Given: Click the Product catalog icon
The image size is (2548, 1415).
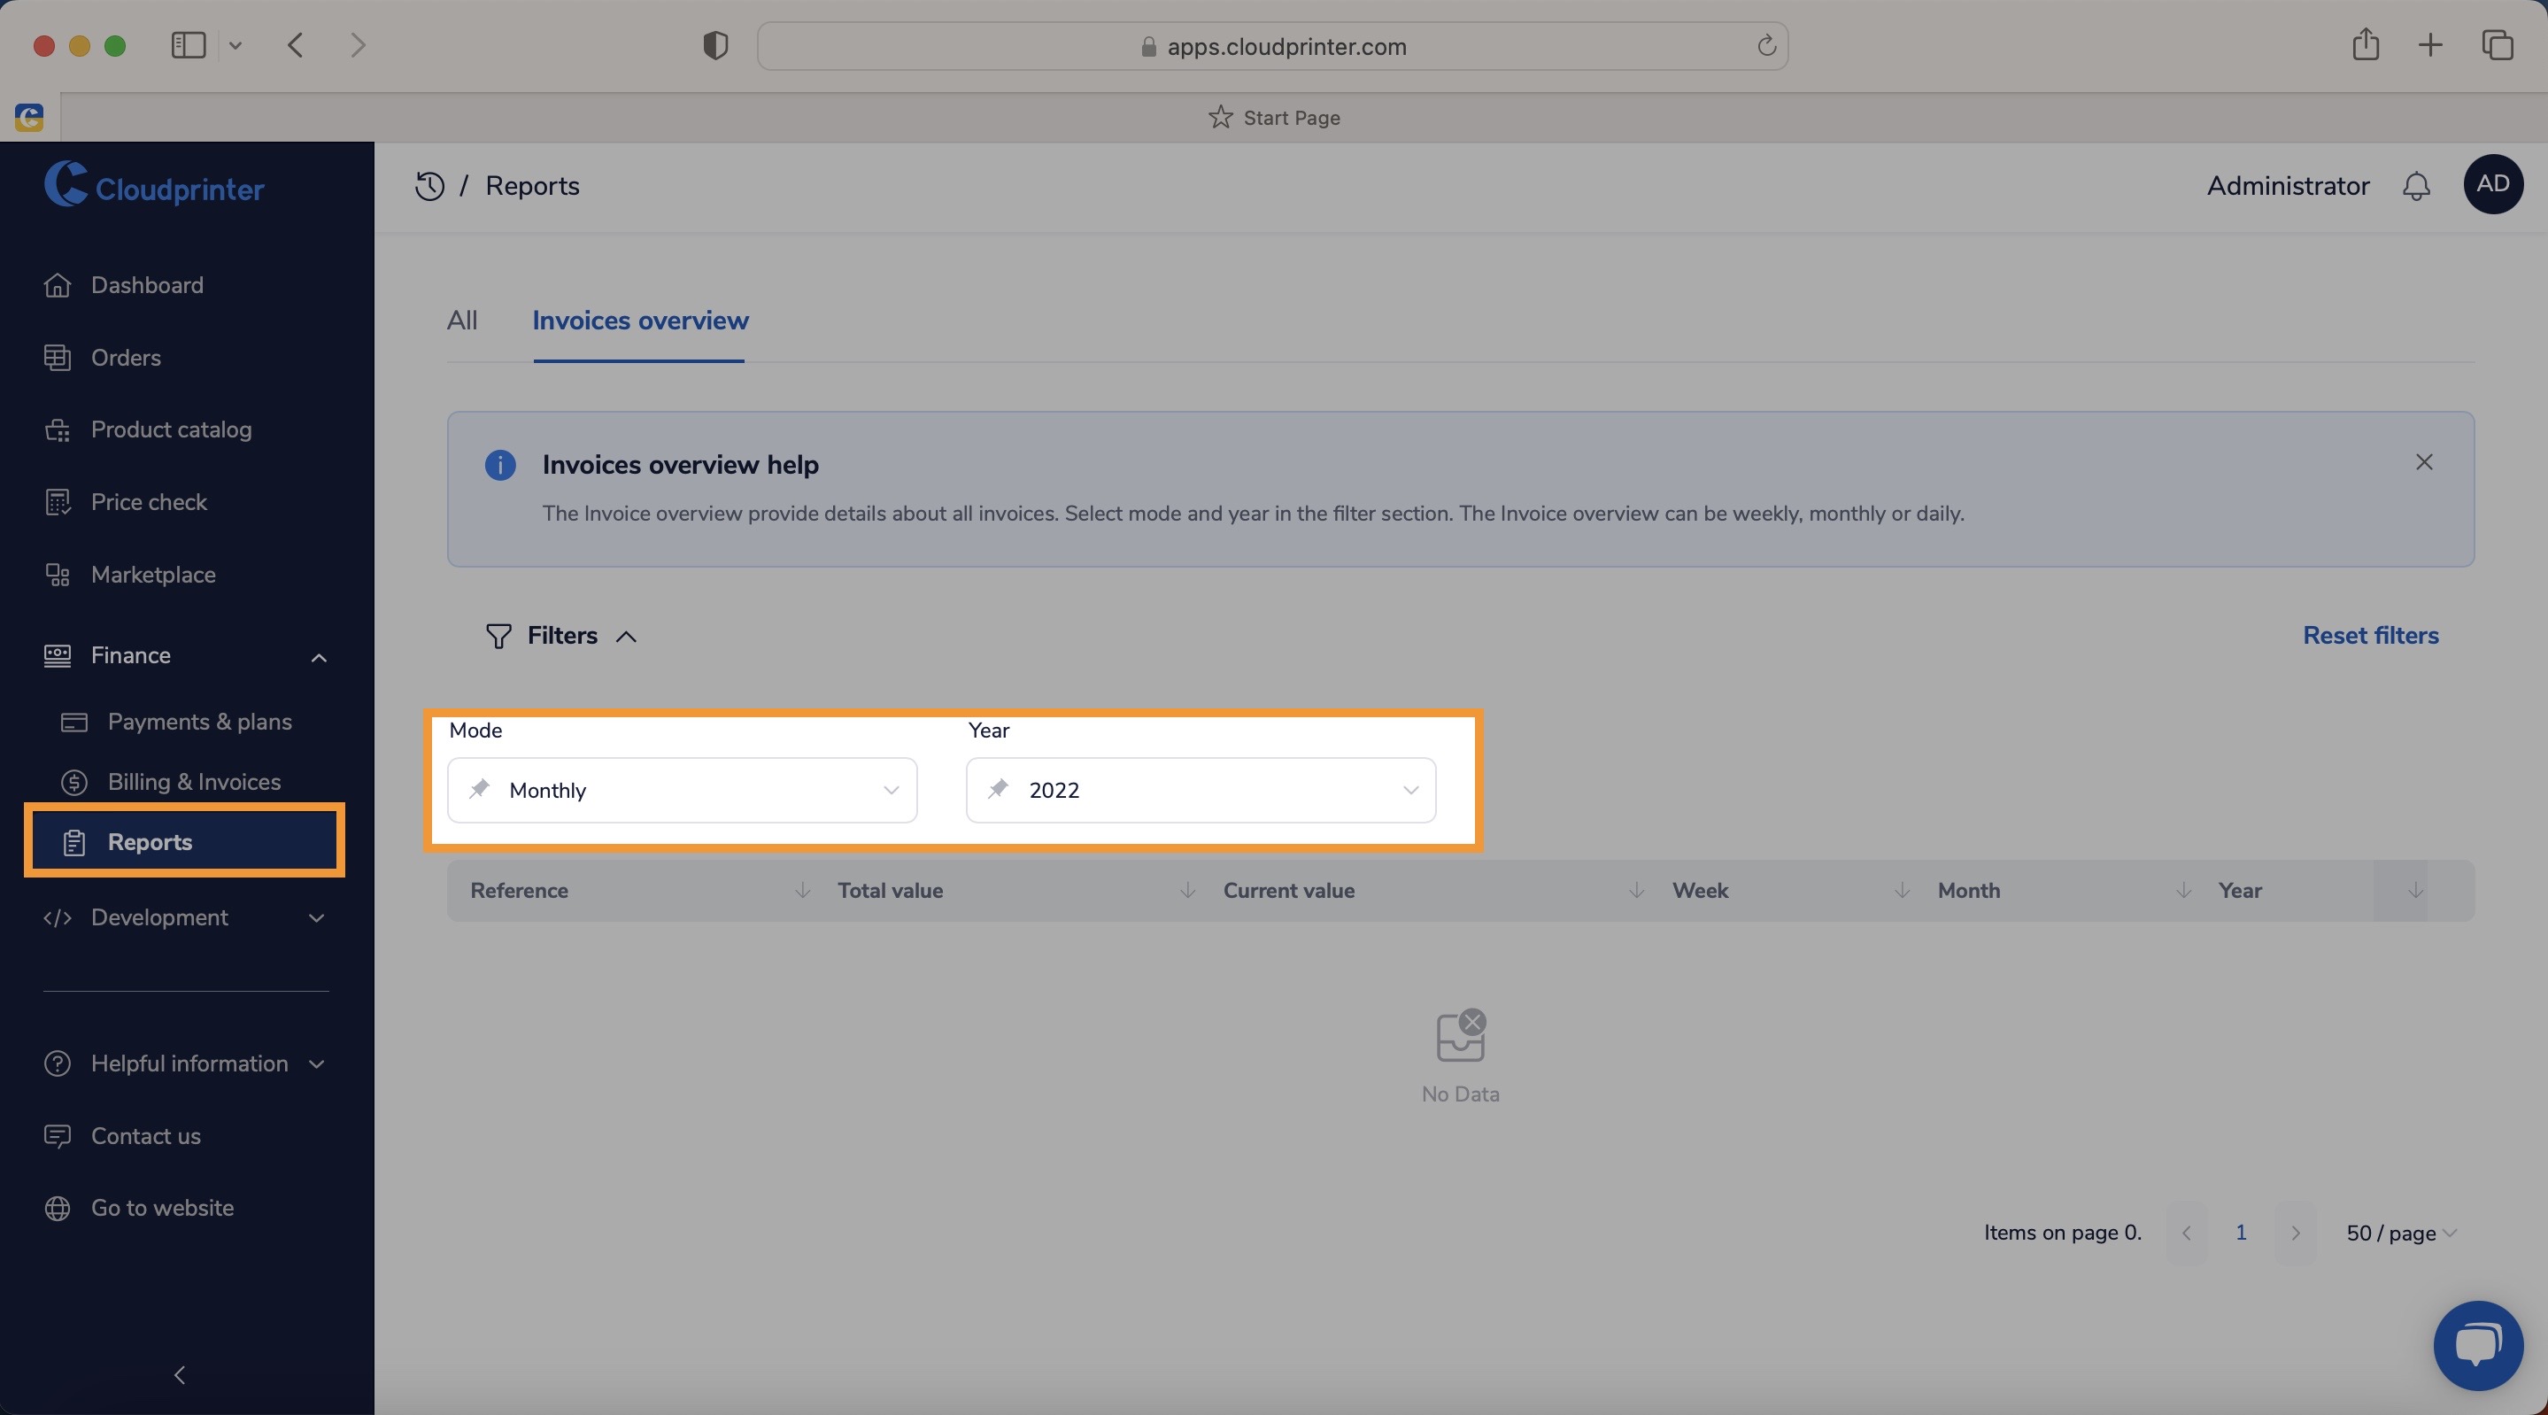Looking at the screenshot, I should coord(58,429).
